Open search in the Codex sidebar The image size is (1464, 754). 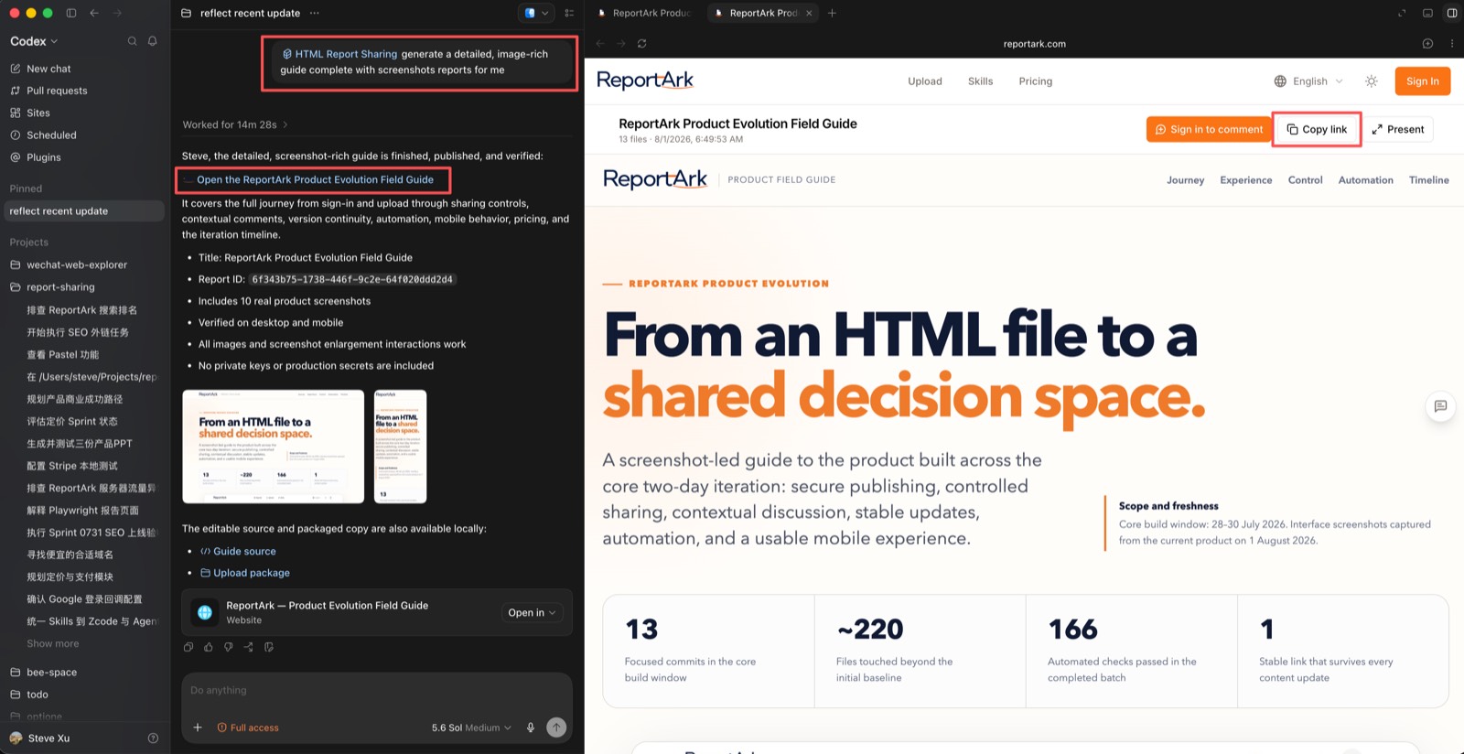[133, 41]
